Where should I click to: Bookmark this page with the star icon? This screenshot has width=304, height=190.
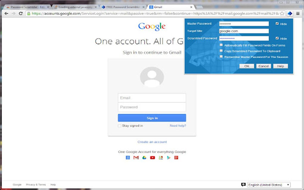tap(282, 13)
